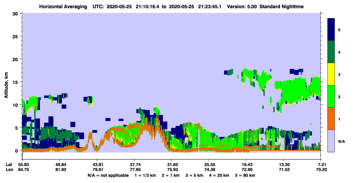Click the bright green level 2 color segment

click(x=331, y=96)
